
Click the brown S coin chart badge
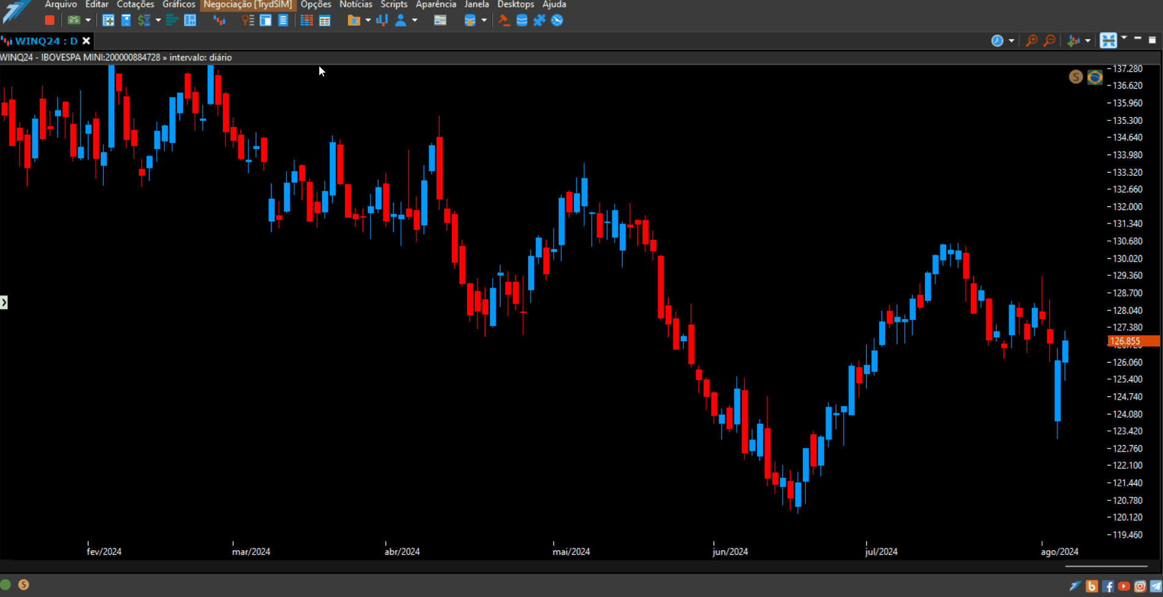tap(1076, 77)
